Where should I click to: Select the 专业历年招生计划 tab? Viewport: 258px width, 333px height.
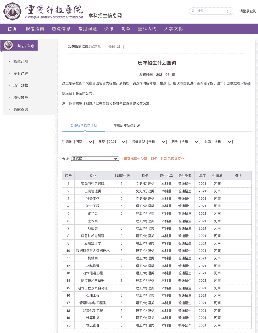(84, 126)
